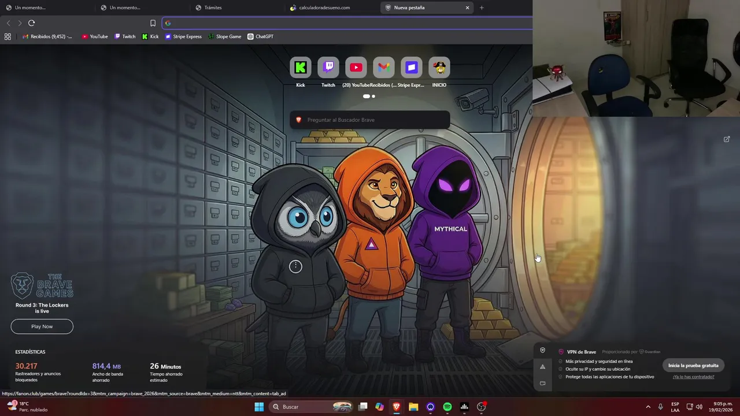The width and height of the screenshot is (740, 416).
Task: Bookmark this page with the bookmark icon
Action: (153, 23)
